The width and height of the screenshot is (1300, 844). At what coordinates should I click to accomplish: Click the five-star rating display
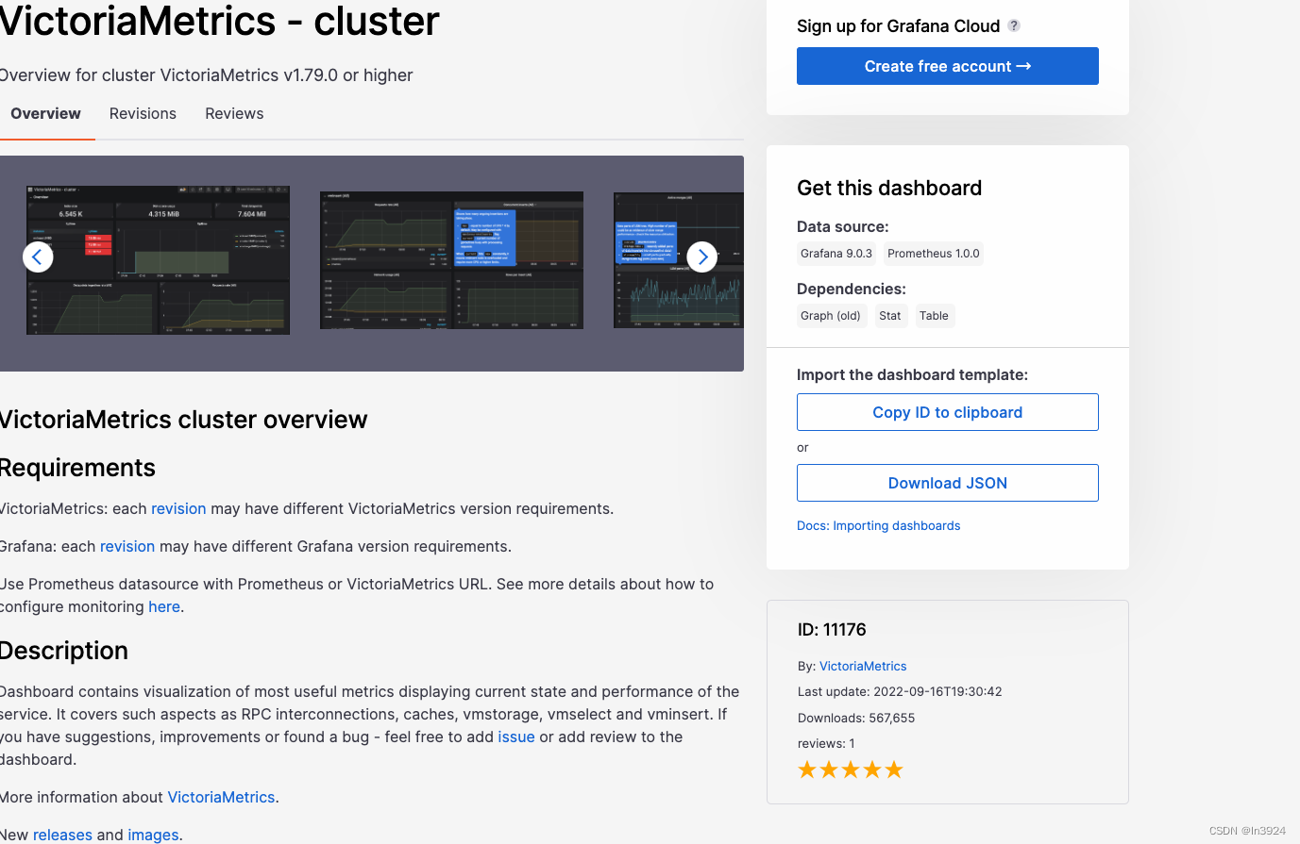coord(851,770)
